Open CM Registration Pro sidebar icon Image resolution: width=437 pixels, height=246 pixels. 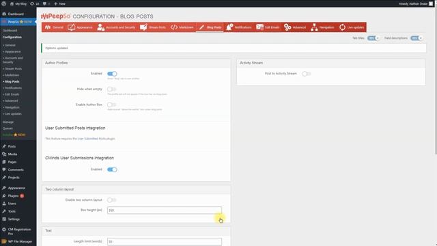click(x=4, y=230)
